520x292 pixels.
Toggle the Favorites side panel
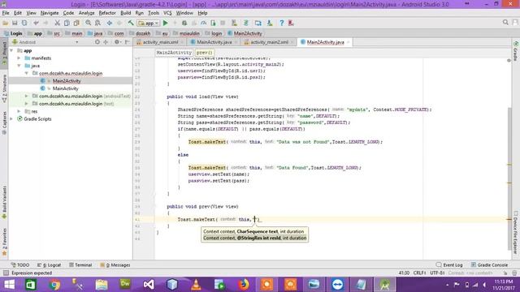tap(4, 242)
